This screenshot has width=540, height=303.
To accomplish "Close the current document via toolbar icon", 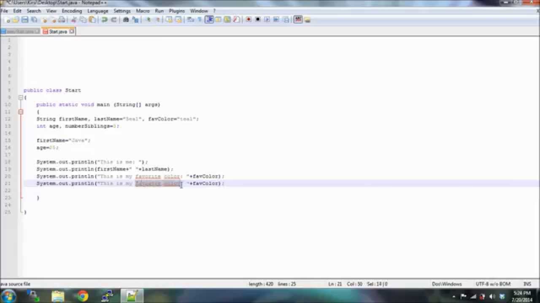I will (x=44, y=20).
